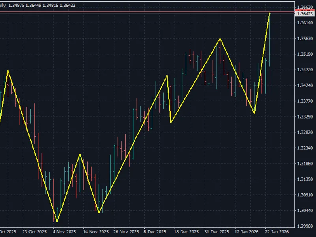Viewport: 316px width, 237px height.
Task: Click the 31 Dec 2025 date label
Action: point(216,232)
